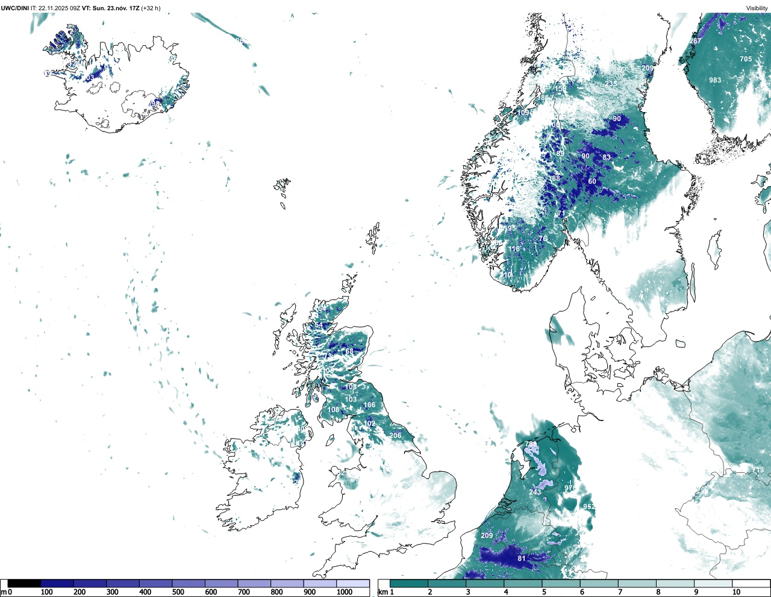The width and height of the screenshot is (771, 597).
Task: Click the '10' tick label on km legend
Action: pos(736,592)
